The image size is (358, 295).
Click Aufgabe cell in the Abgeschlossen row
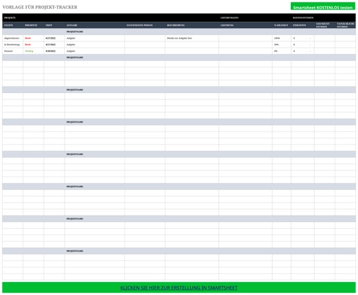pyautogui.click(x=95, y=38)
